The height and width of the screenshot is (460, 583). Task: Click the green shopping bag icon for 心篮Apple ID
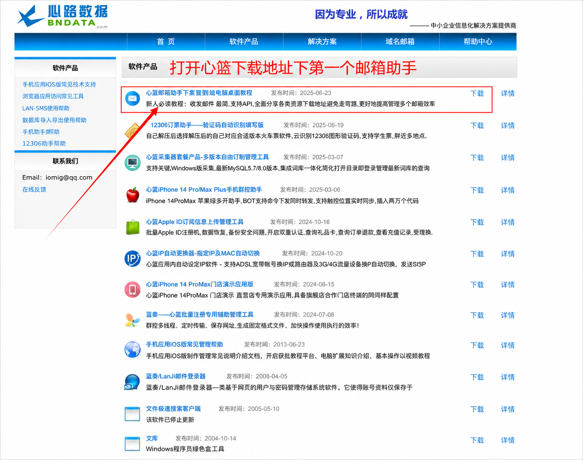[133, 227]
